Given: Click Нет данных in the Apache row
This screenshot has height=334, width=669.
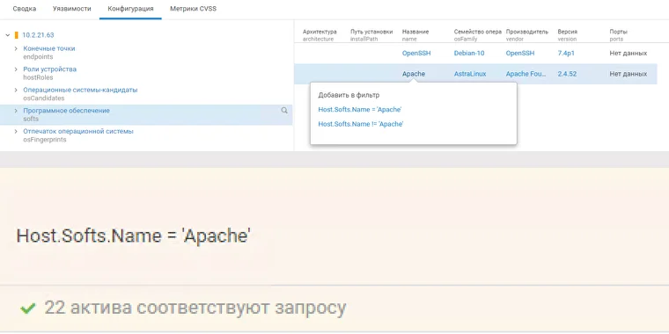Looking at the screenshot, I should (628, 74).
